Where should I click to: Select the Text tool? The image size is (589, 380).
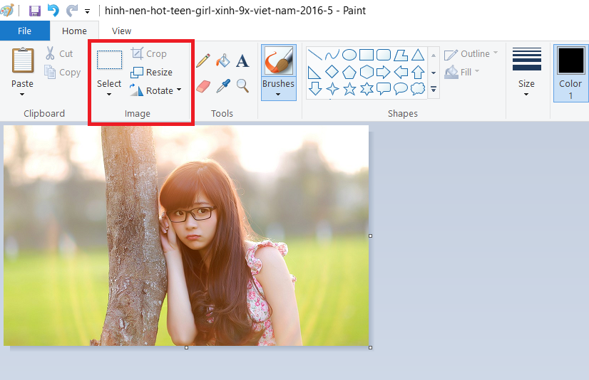pos(242,61)
